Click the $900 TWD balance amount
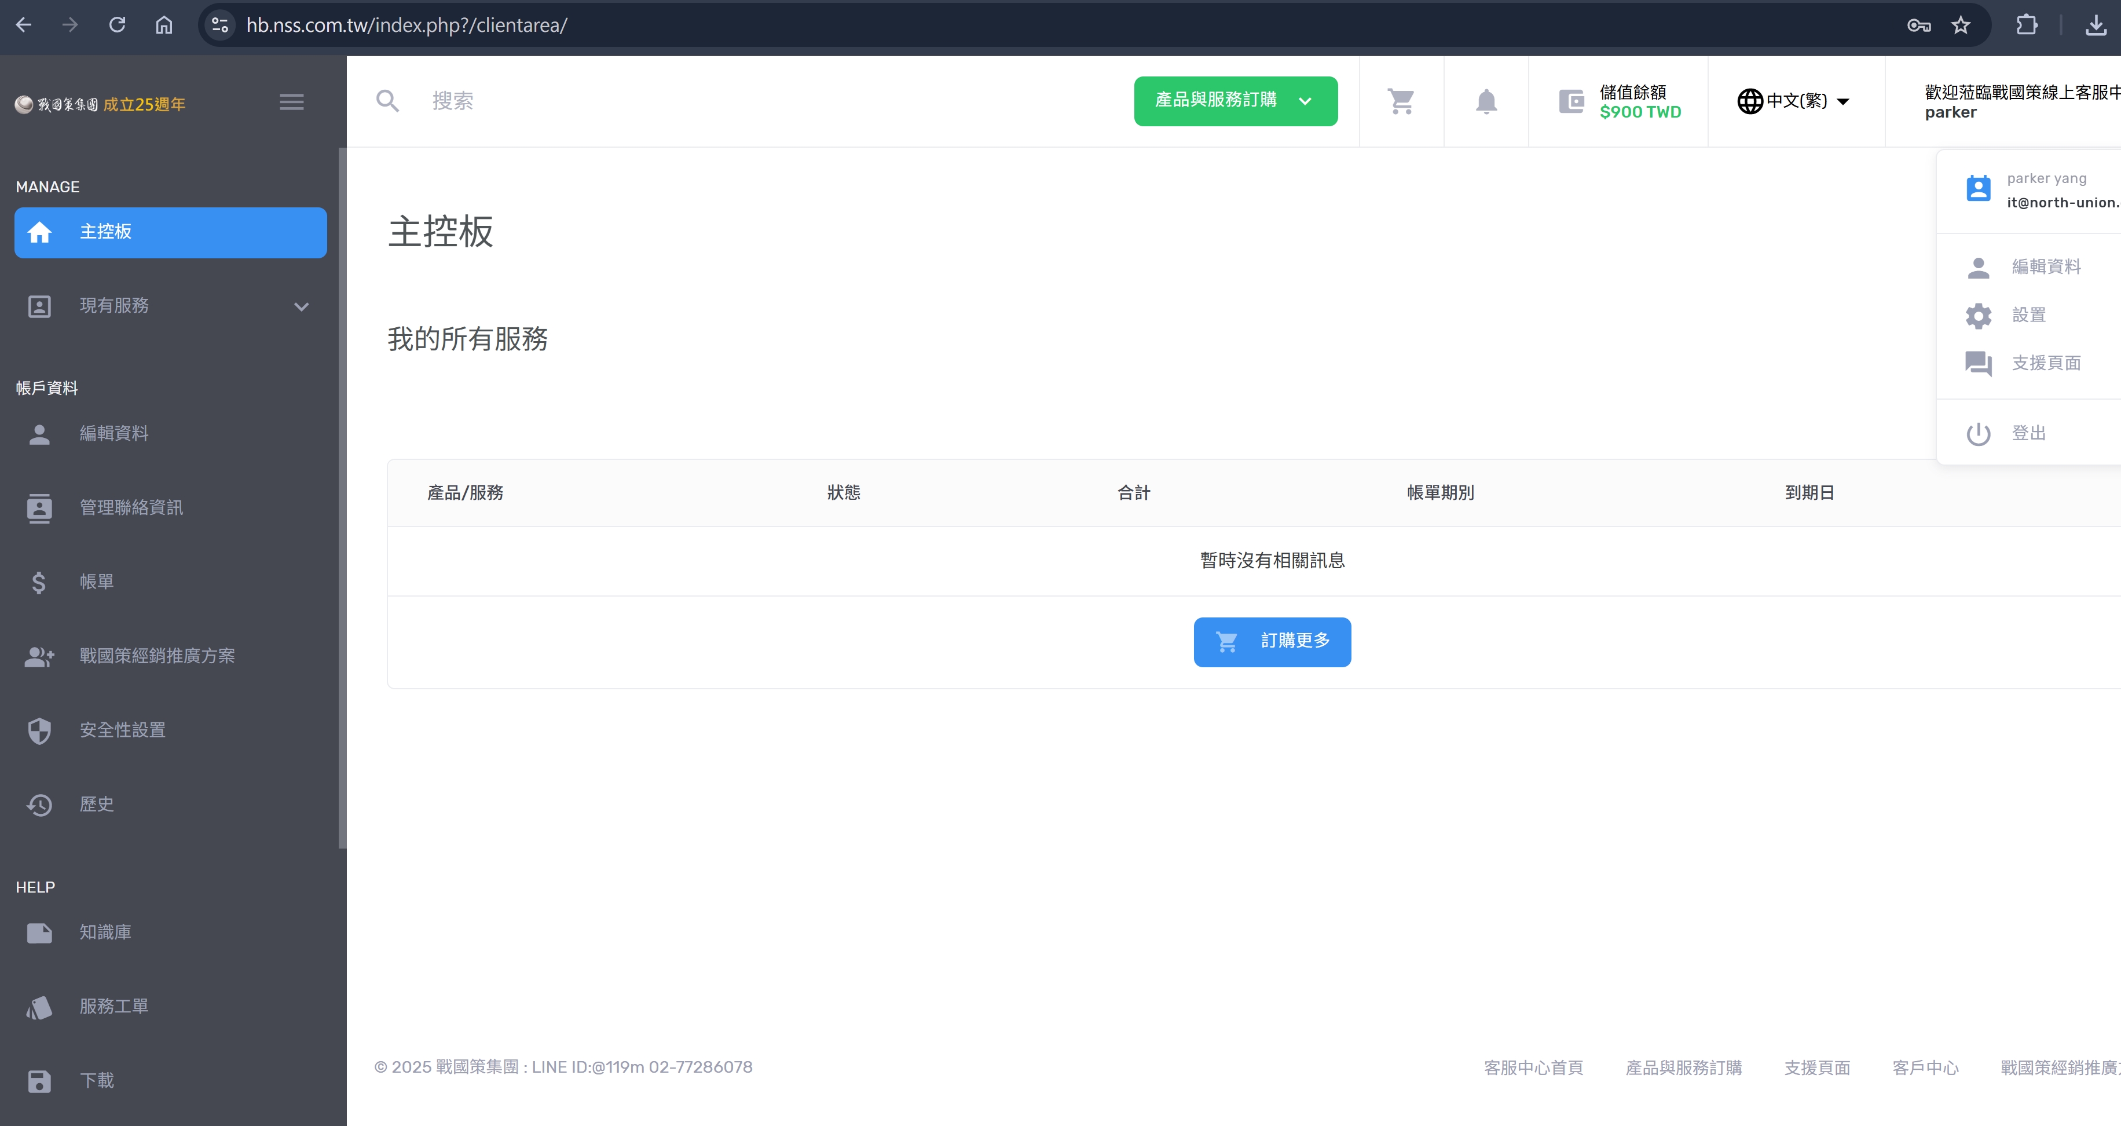This screenshot has height=1126, width=2121. (1640, 112)
